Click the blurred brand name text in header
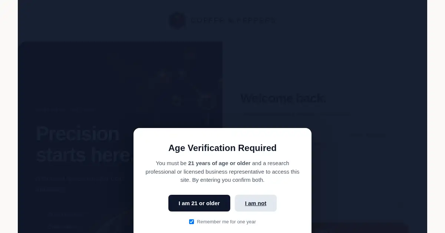445x233 pixels. pos(233,20)
